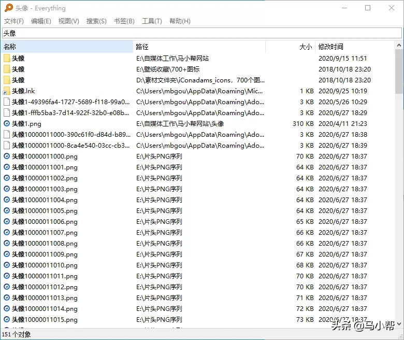Click the date 2020/9/15 11:51
The width and height of the screenshot is (404, 340).
click(342, 58)
